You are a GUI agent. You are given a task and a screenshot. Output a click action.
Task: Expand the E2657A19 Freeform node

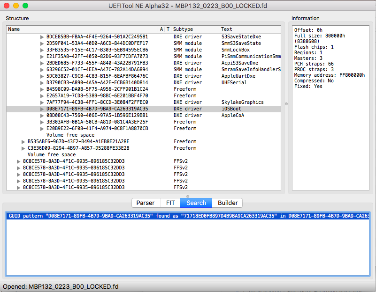point(42,96)
